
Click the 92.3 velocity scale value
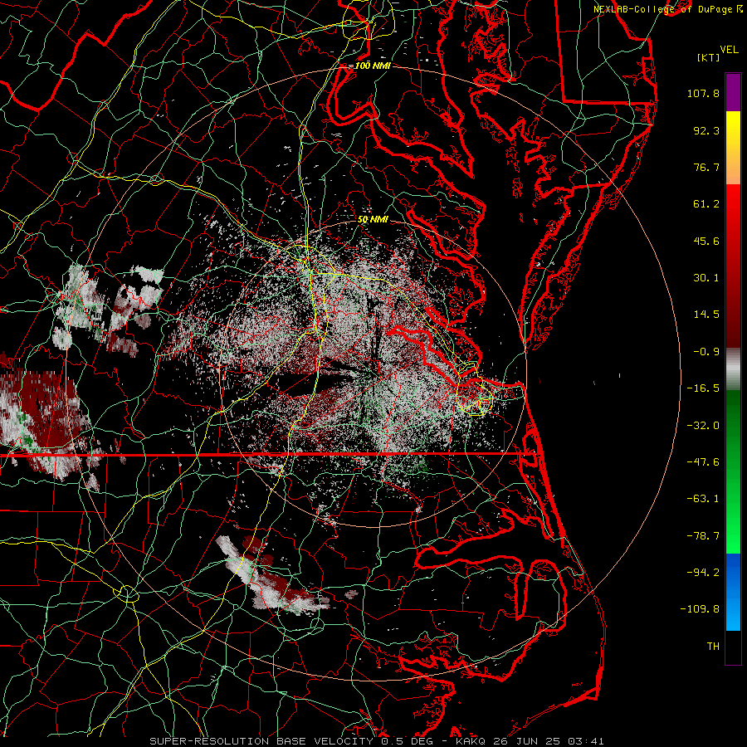coord(706,130)
